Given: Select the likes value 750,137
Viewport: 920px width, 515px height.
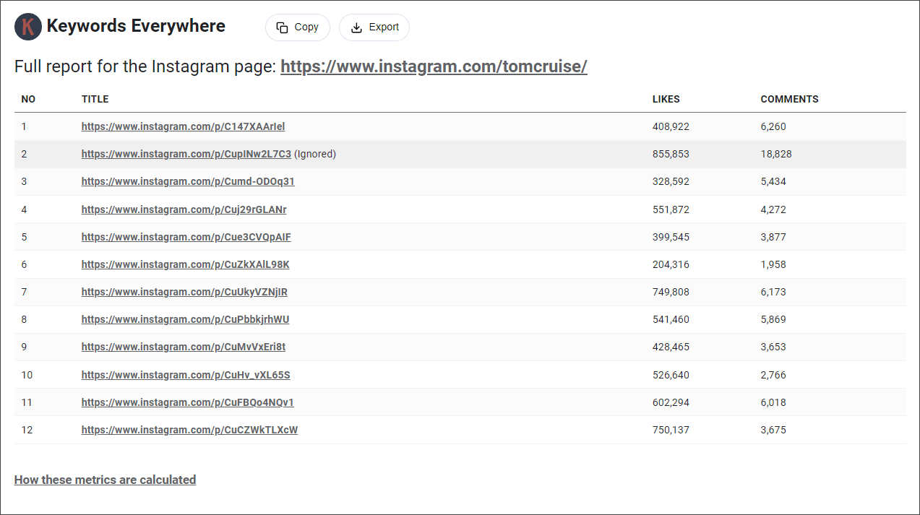Looking at the screenshot, I should (671, 430).
